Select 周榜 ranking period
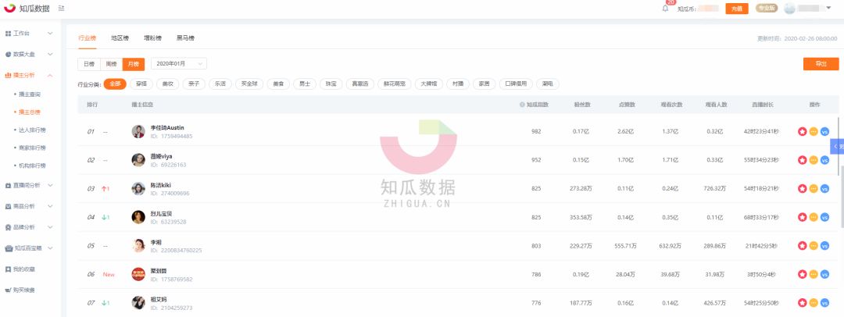The image size is (844, 317). [112, 64]
